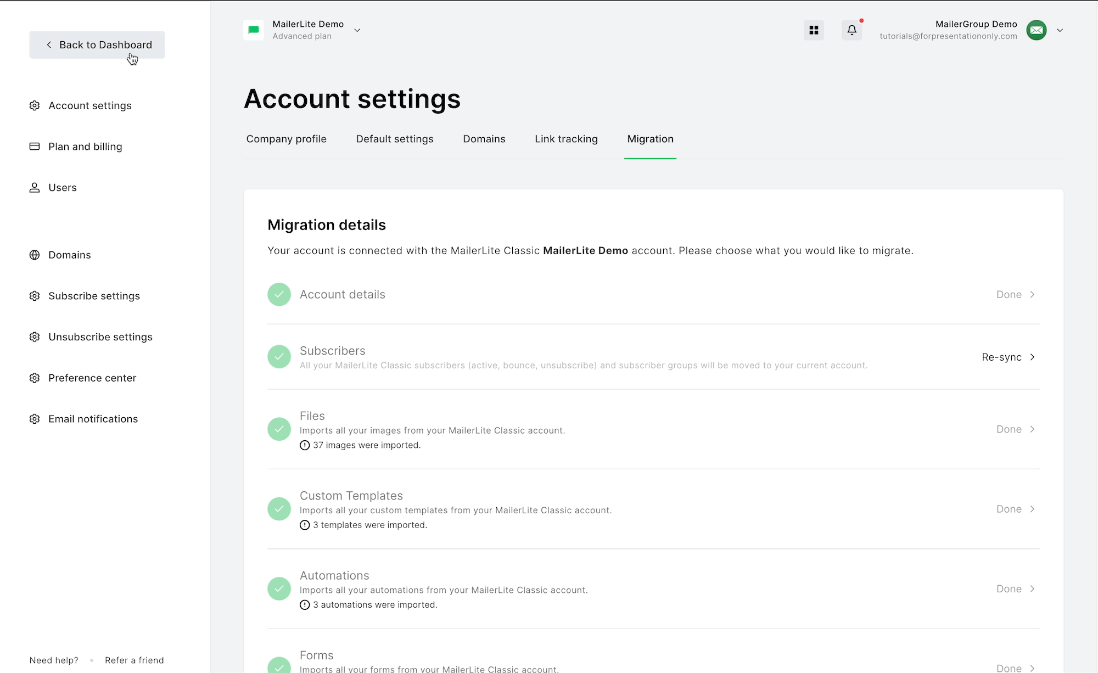Screen dimensions: 1098x673
Task: Open the apps grid icon
Action: (814, 30)
